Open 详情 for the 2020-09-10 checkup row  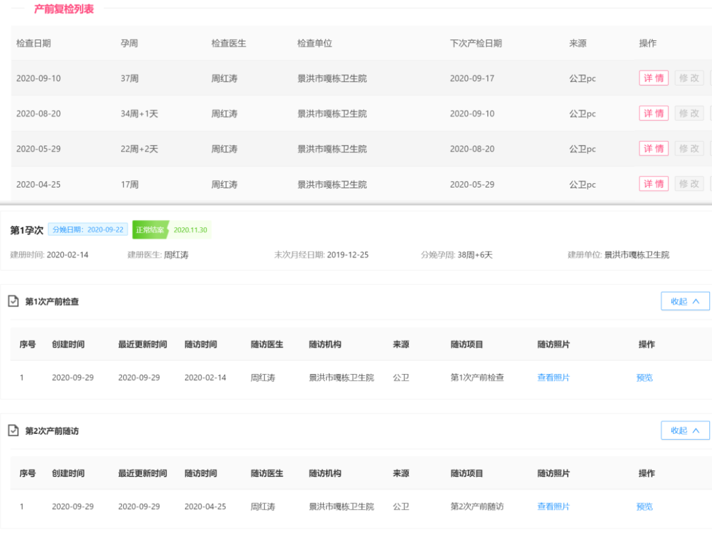tap(653, 78)
